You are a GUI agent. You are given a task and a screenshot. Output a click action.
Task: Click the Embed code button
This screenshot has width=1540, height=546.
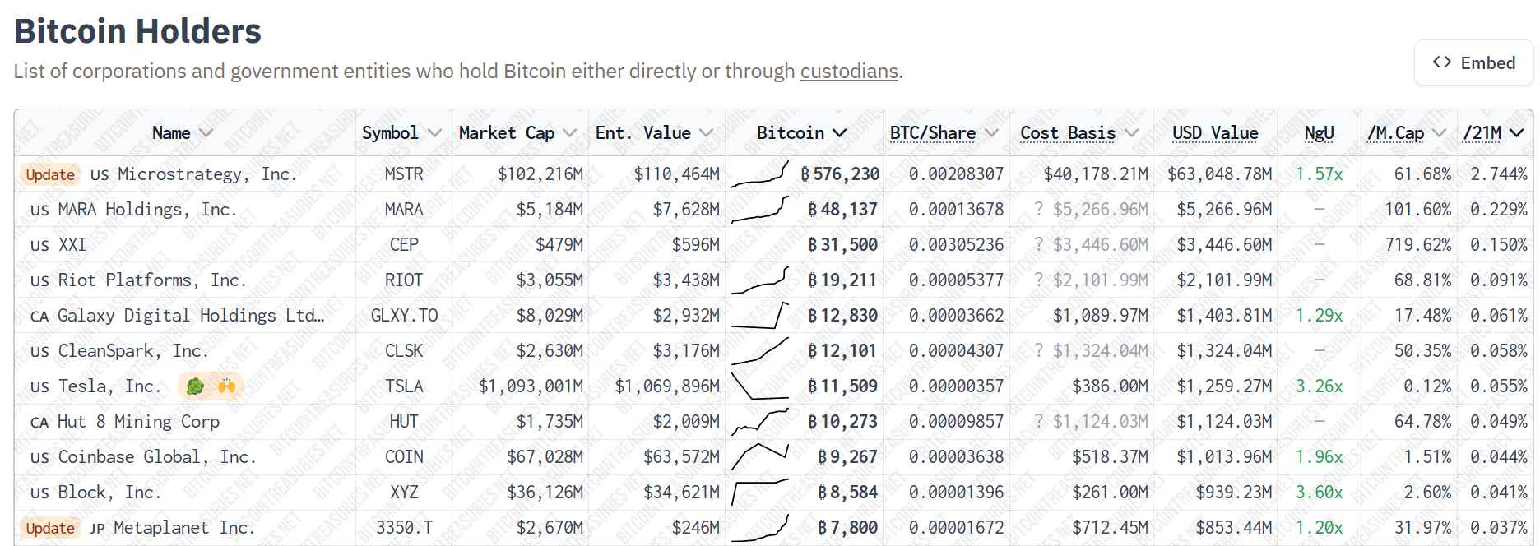[x=1473, y=63]
